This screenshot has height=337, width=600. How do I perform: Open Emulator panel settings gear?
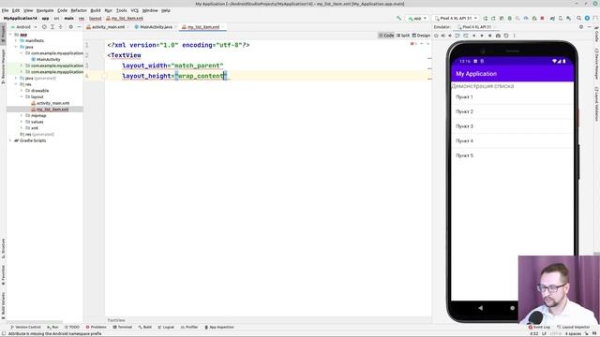pos(581,27)
